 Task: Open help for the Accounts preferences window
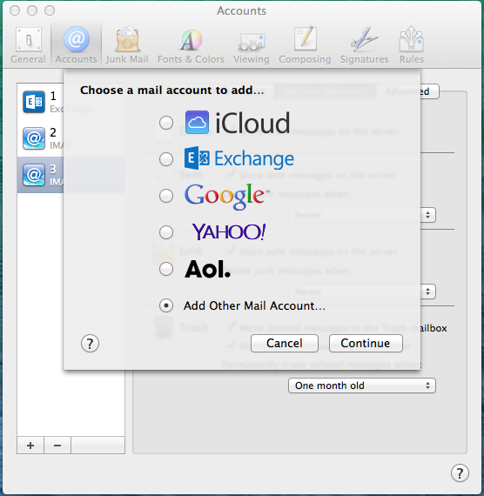pos(460,473)
